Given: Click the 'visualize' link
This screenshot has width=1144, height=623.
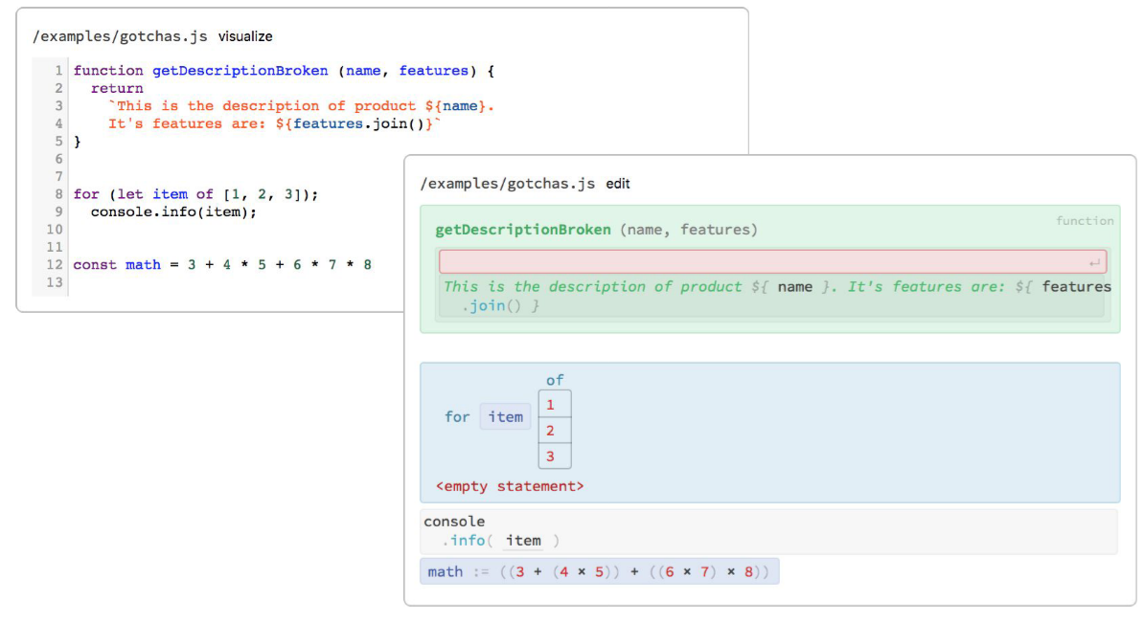Looking at the screenshot, I should point(245,36).
